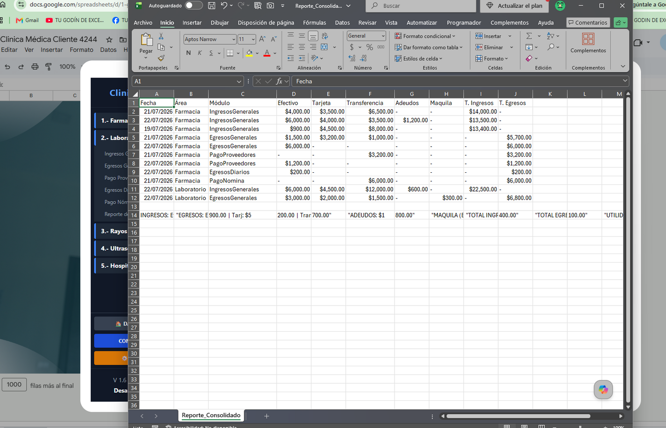Click in the Buscar search box

[x=421, y=6]
